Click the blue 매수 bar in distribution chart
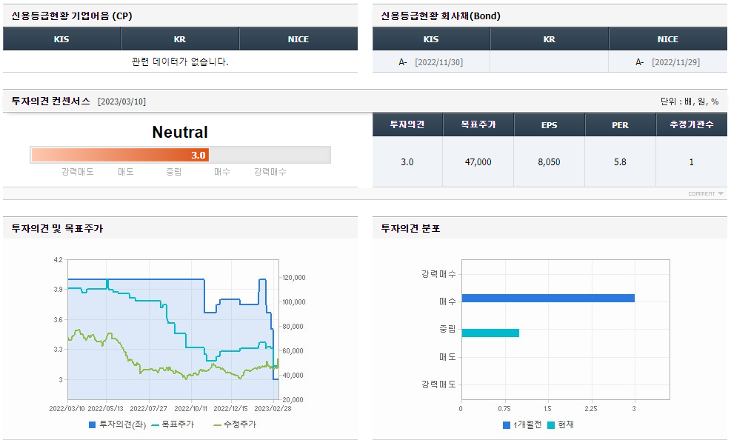 point(548,298)
